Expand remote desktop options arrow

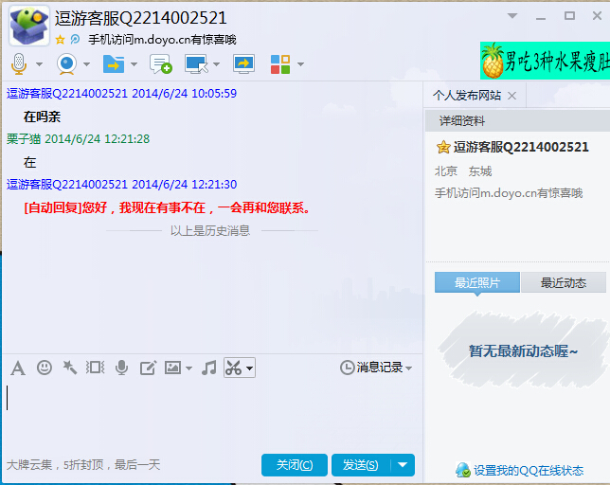pyautogui.click(x=216, y=64)
